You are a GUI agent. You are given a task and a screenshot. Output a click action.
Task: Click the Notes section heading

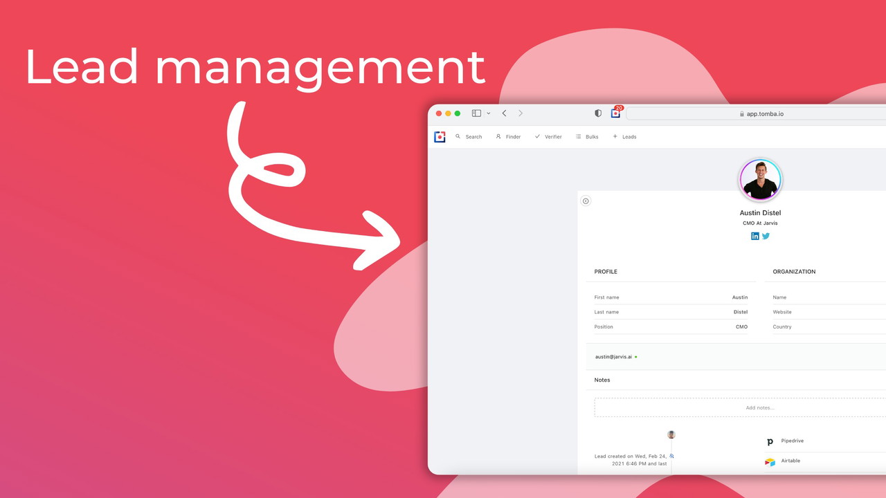coord(602,380)
